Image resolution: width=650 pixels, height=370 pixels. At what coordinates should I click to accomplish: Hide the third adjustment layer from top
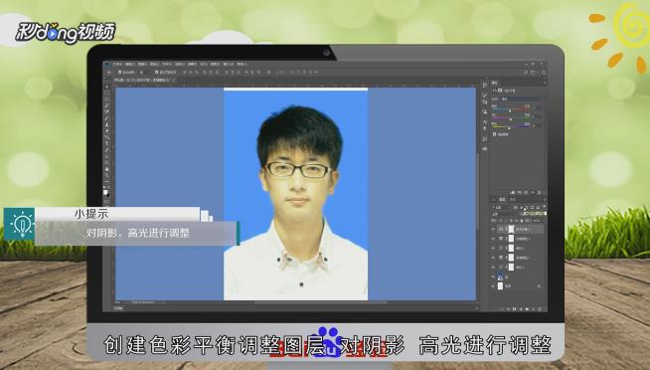pos(493,249)
